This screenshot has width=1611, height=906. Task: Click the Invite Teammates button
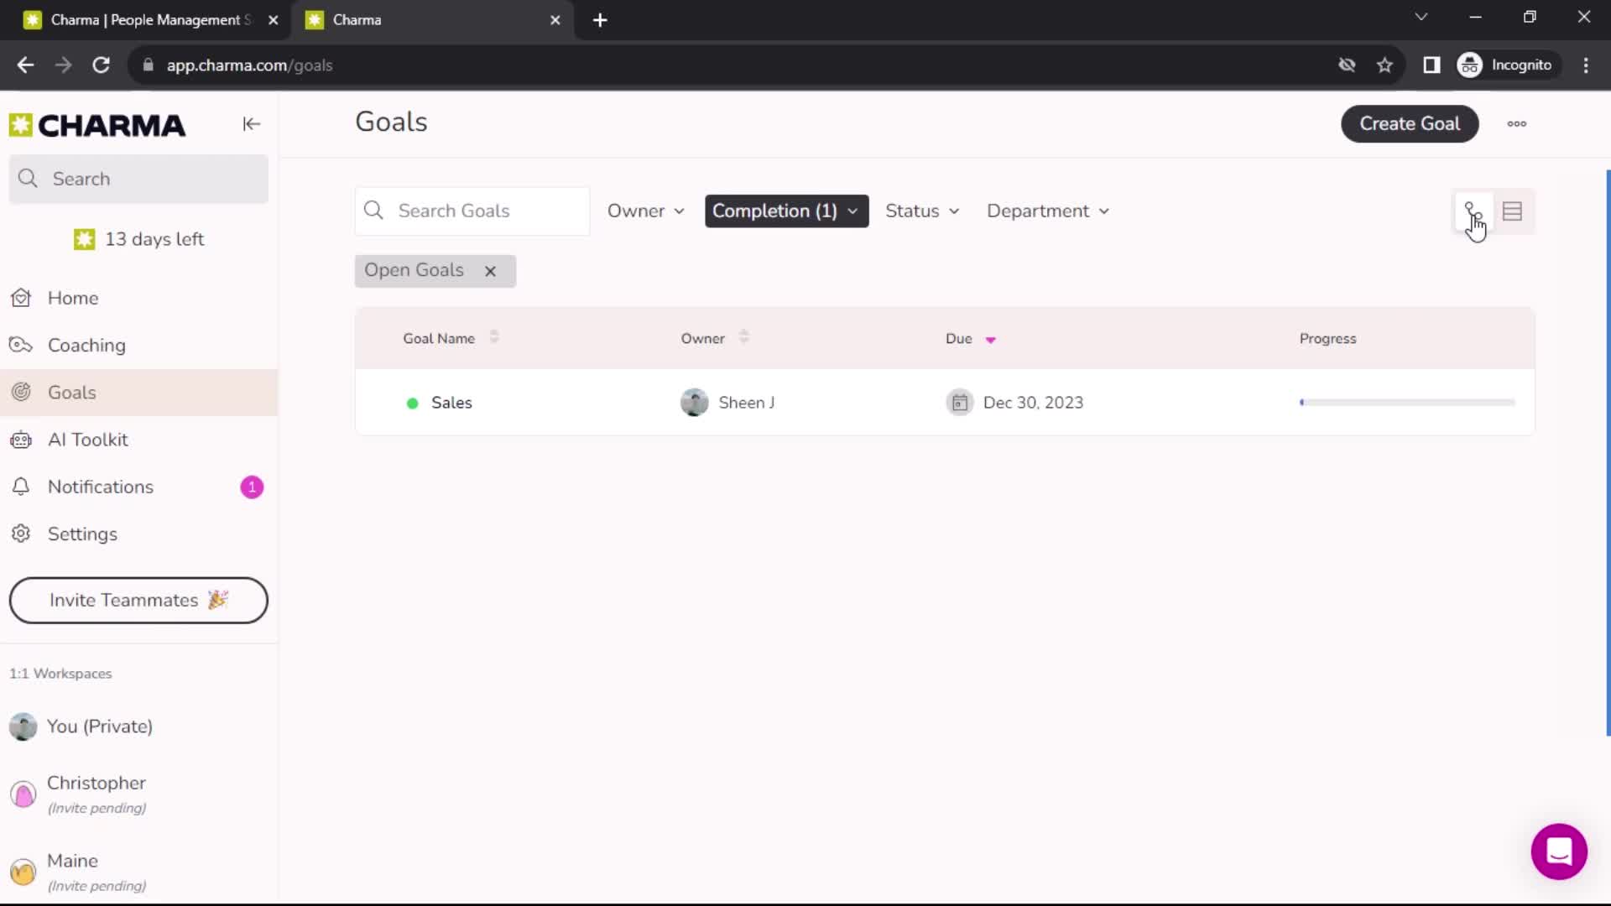coord(138,598)
